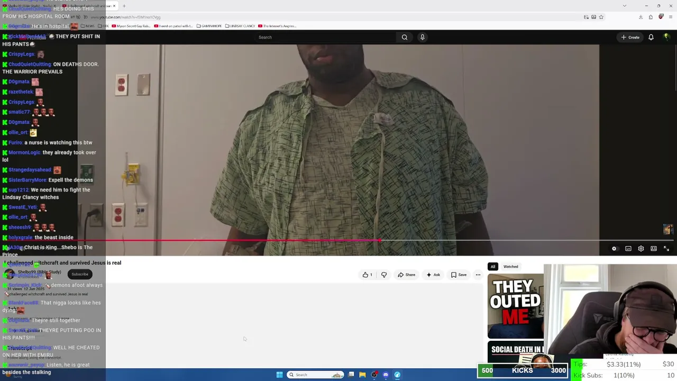Image resolution: width=677 pixels, height=381 pixels.
Task: Click chat username ChudQuietQuitting near 'ON DEATHS DOOR'
Action: pos(30,64)
